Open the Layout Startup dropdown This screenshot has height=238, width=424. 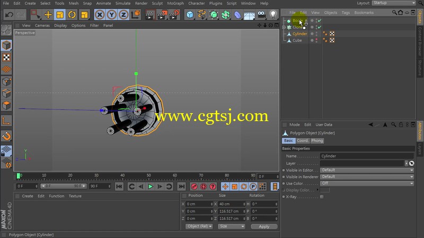pos(393,3)
